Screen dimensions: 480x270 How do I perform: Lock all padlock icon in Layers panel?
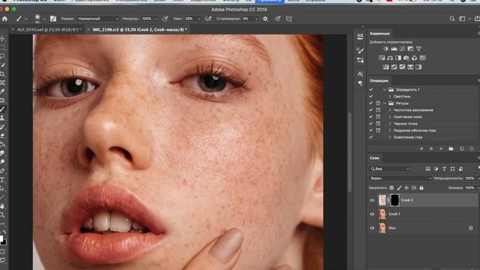(x=421, y=187)
